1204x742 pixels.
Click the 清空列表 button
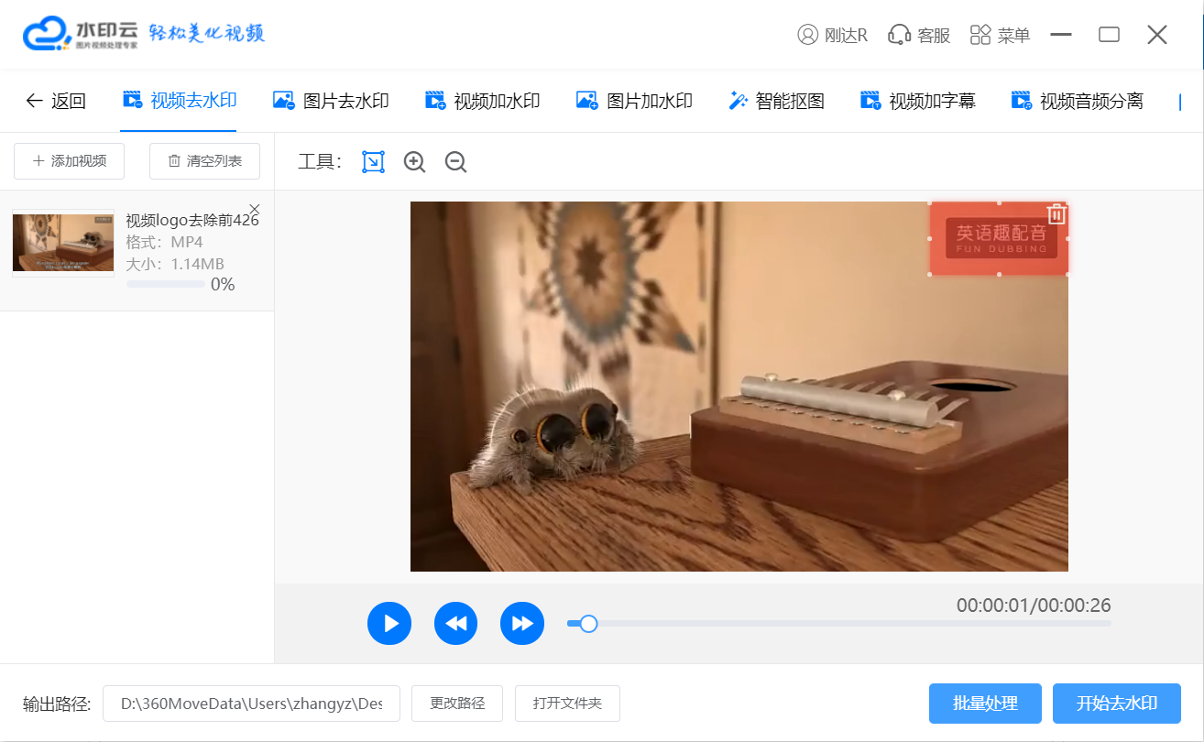click(x=204, y=161)
